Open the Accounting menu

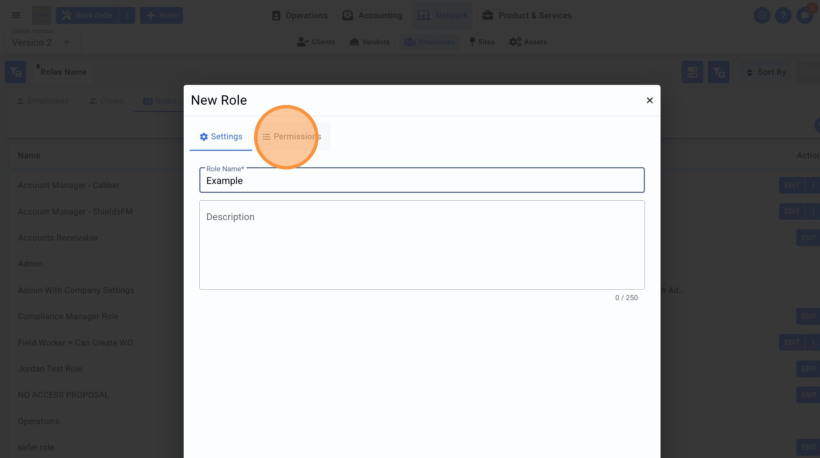372,15
